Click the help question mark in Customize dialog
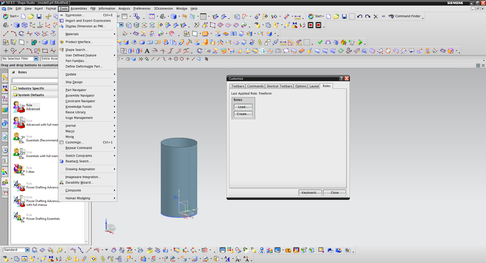Viewport: 486px width, 263px height. coord(341,78)
